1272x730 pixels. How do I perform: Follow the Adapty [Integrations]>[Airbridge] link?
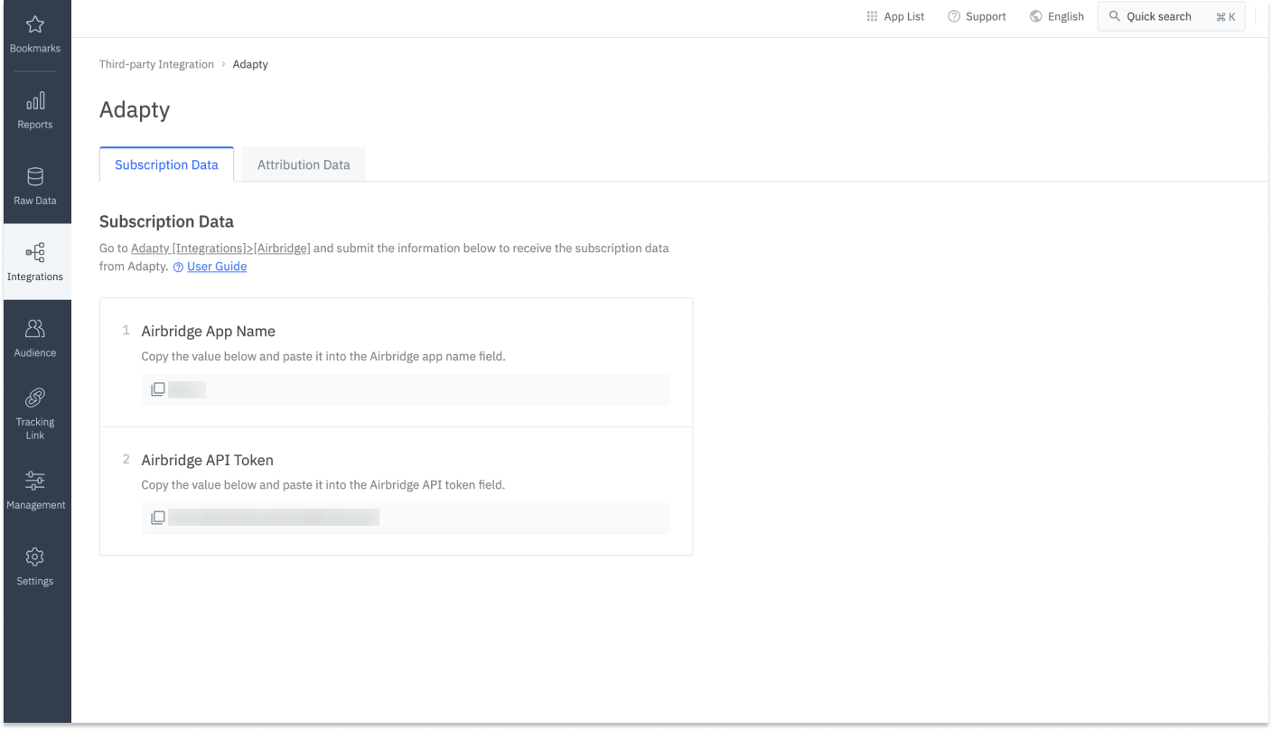tap(220, 248)
